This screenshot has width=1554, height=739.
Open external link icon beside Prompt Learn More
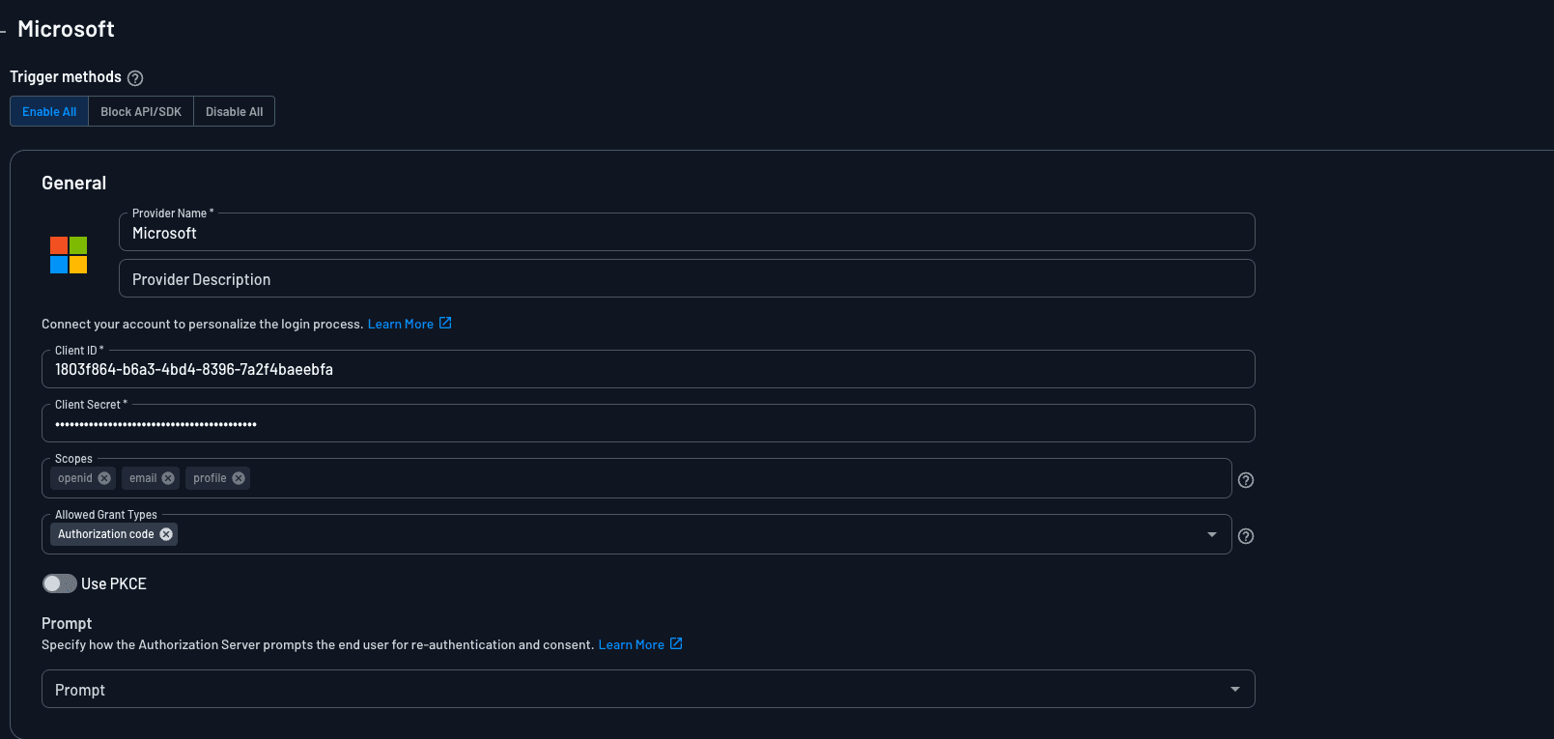[676, 643]
